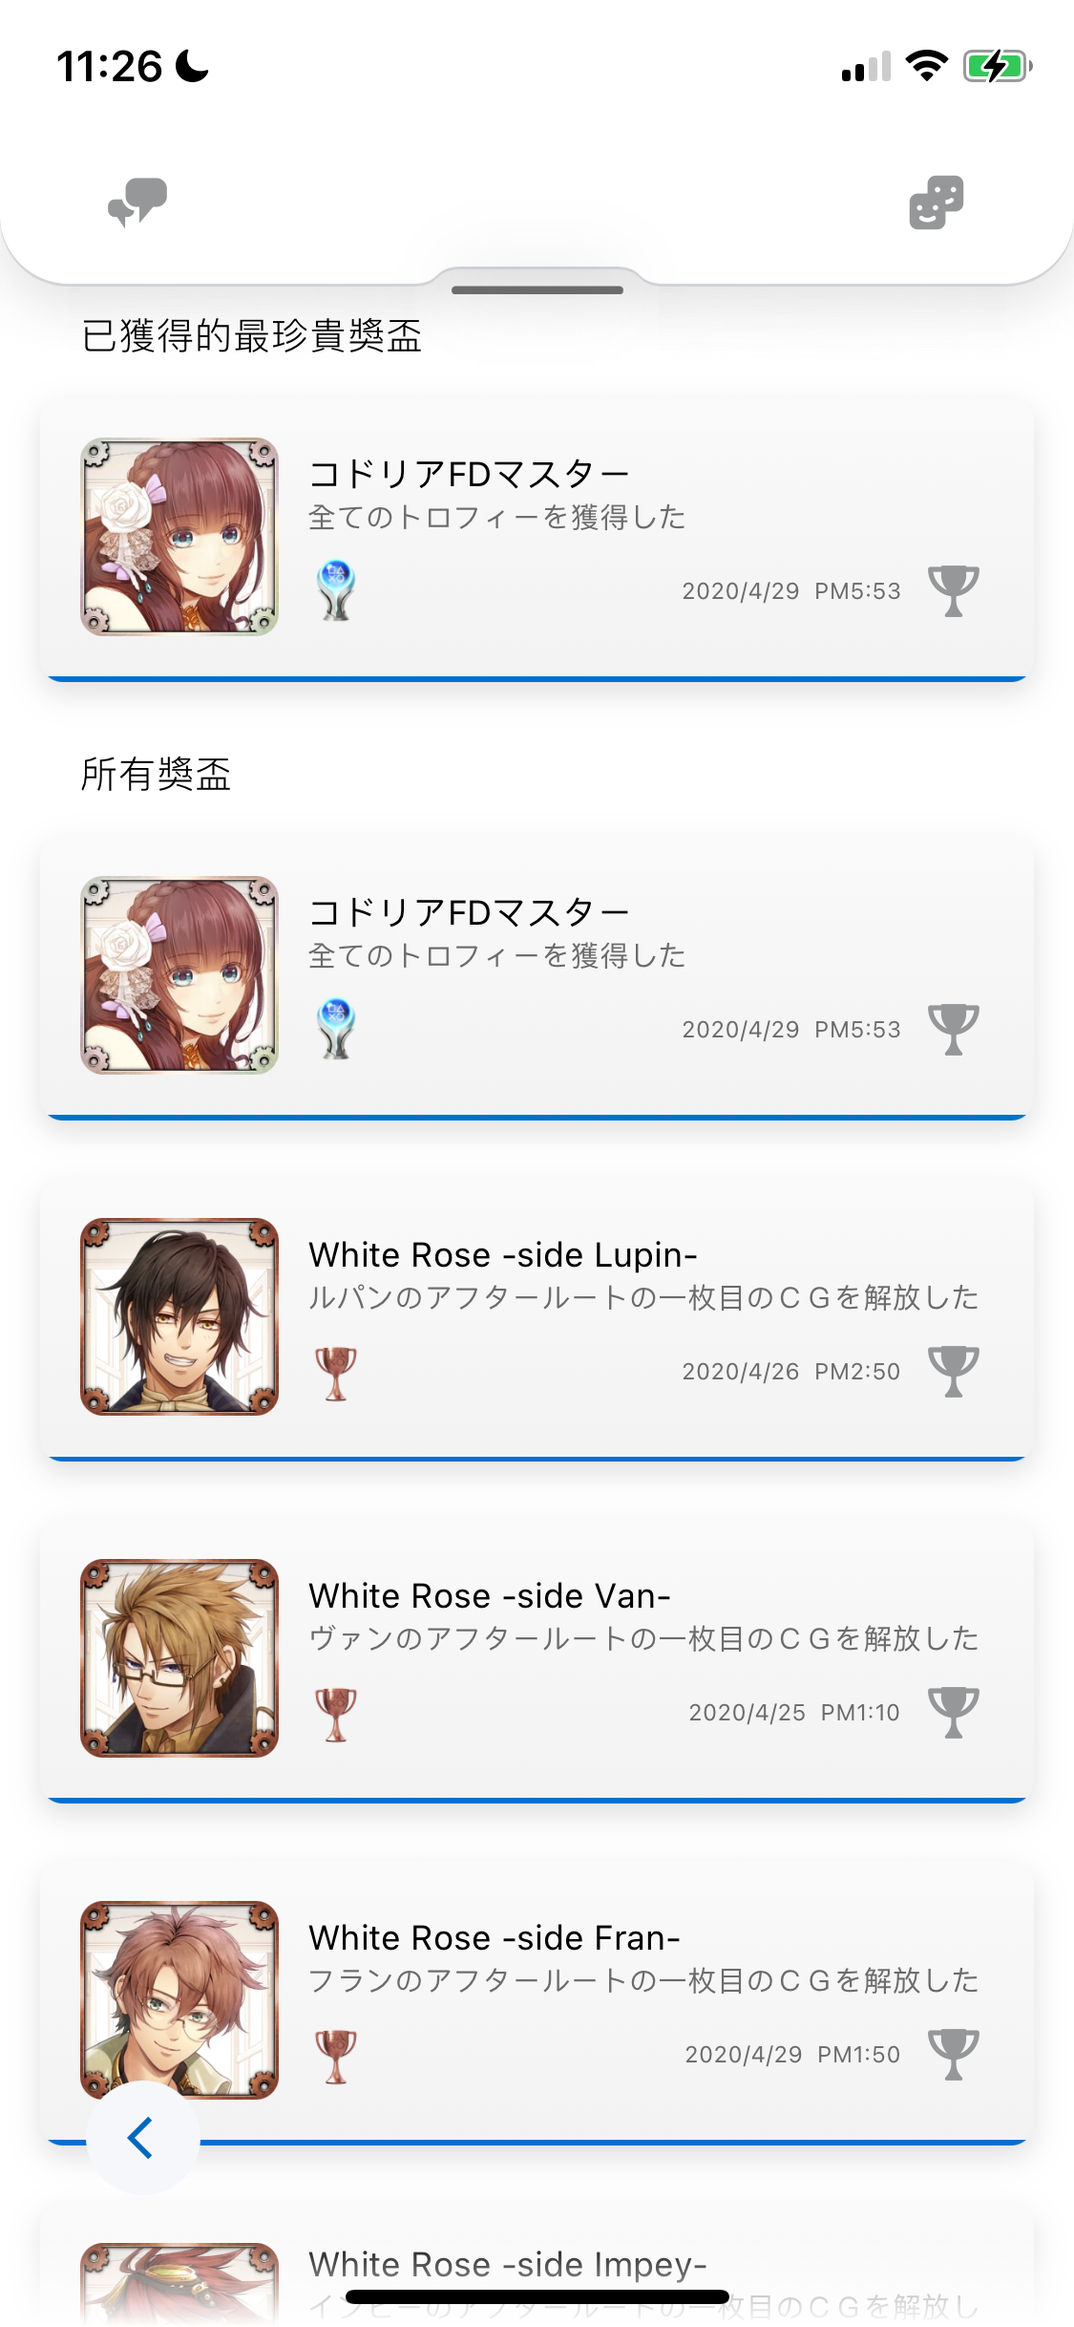Open Fran character portrait thumbnail
Image resolution: width=1074 pixels, height=2327 pixels.
click(179, 1999)
